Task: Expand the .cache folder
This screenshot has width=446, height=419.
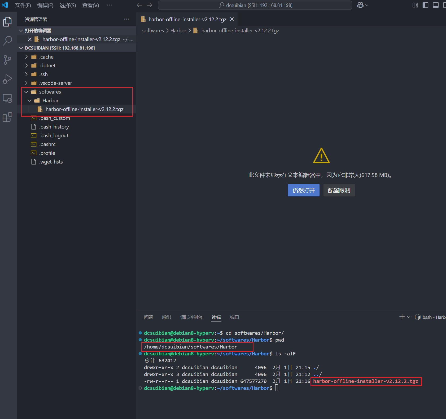Action: [x=76, y=57]
